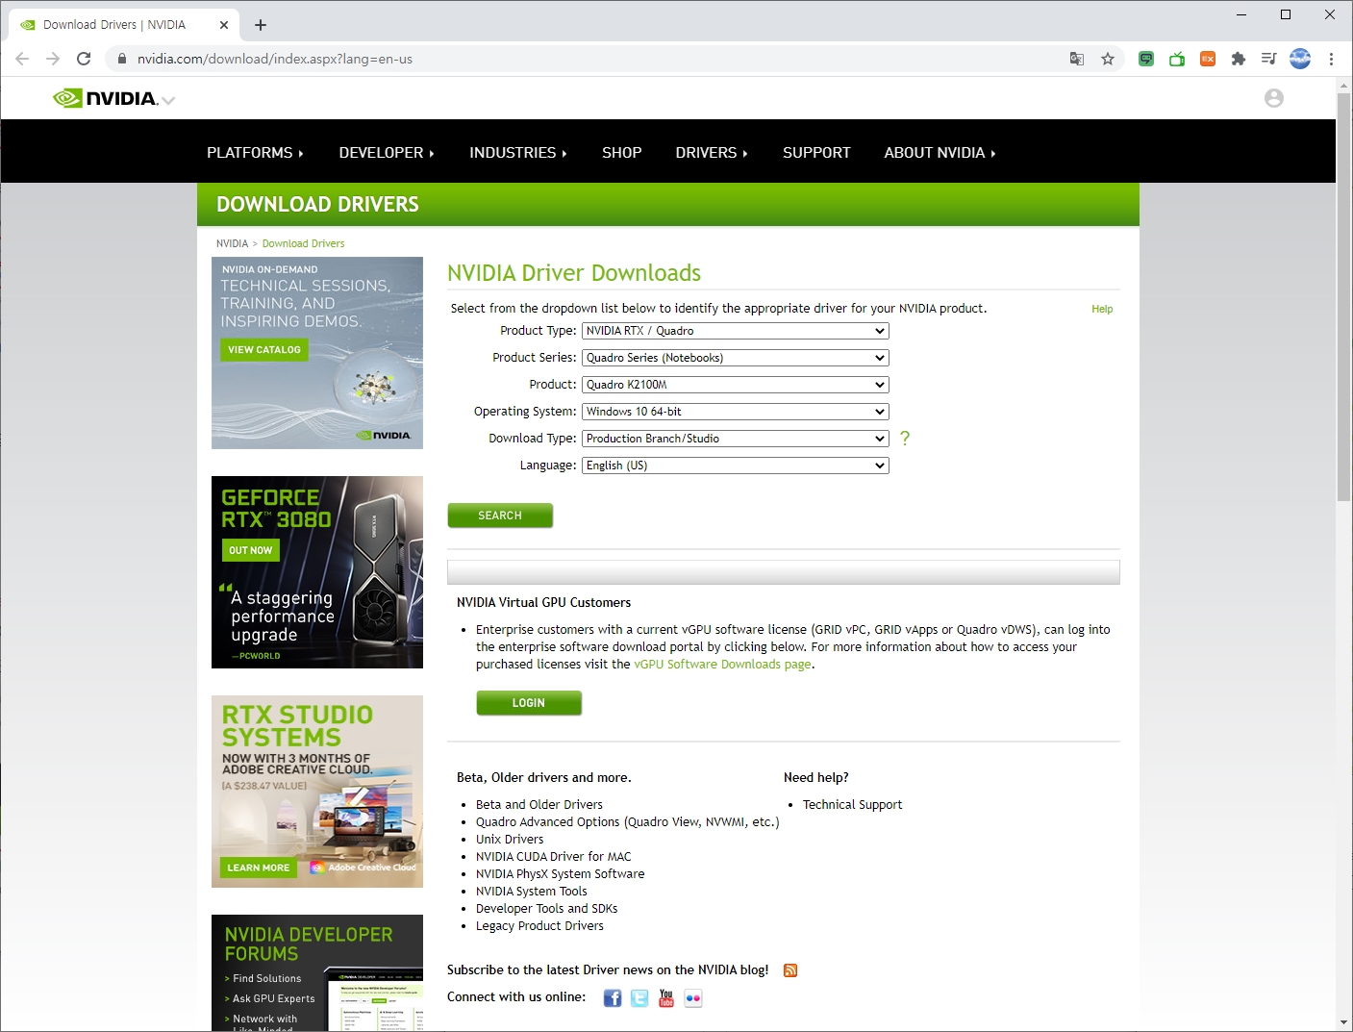Screen dimensions: 1353x1032
Task: Open the translate page icon
Action: pos(1077,59)
